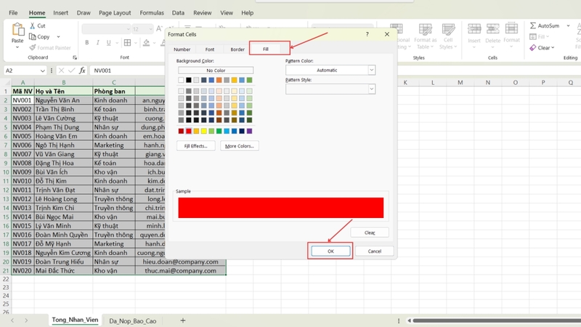Image resolution: width=581 pixels, height=327 pixels.
Task: Click the OK button
Action: coord(330,251)
